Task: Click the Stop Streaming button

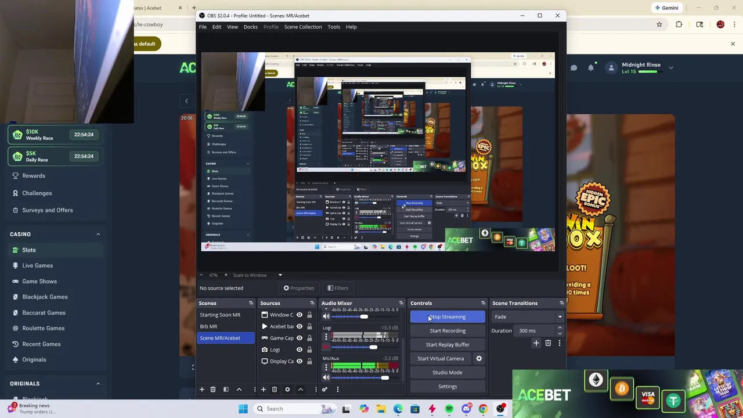Action: click(x=448, y=317)
